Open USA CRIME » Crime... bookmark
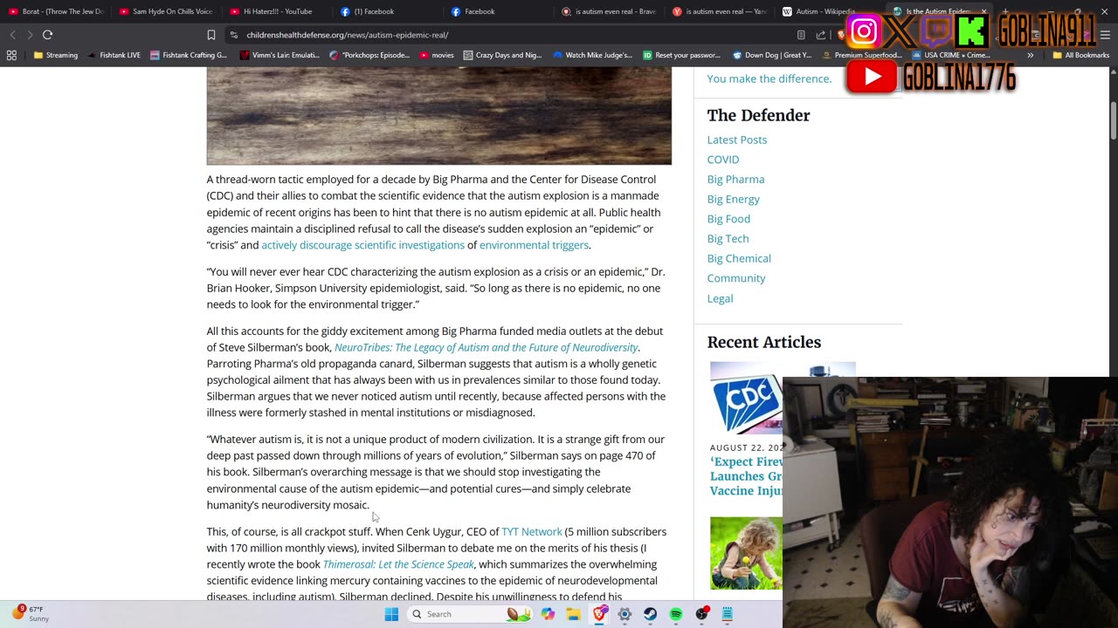 click(x=950, y=55)
